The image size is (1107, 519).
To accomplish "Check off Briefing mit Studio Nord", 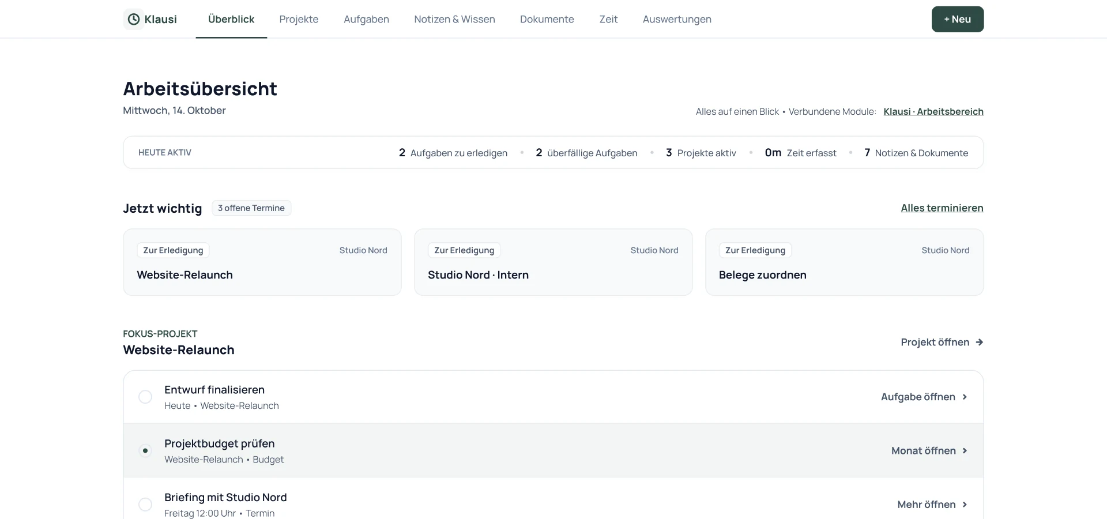I will coord(145,505).
